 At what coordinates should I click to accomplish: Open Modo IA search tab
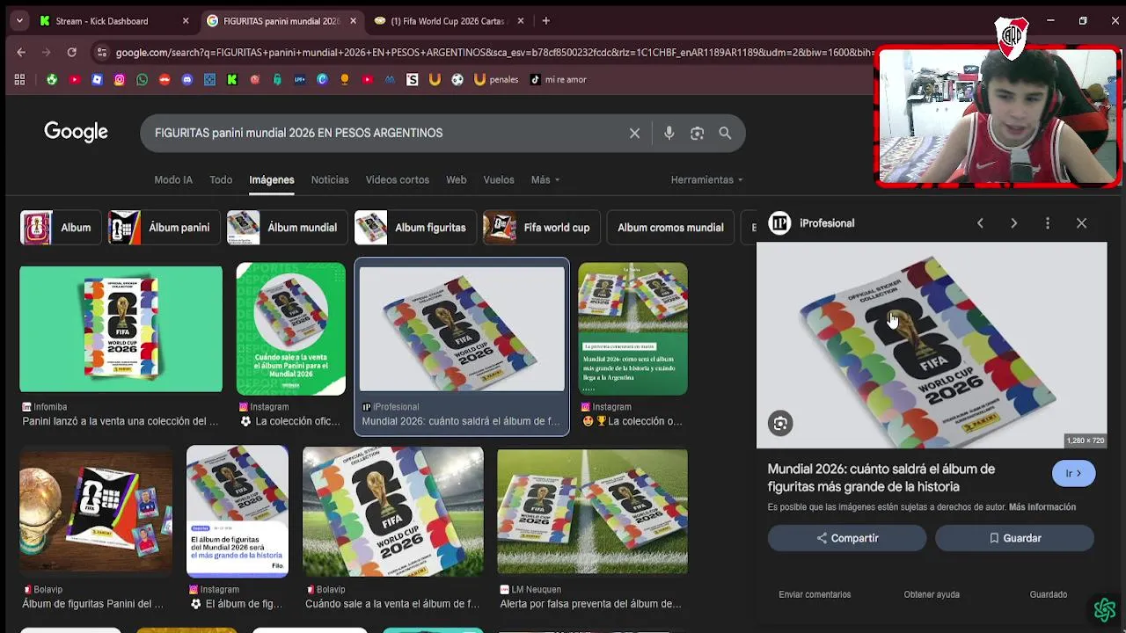click(173, 179)
